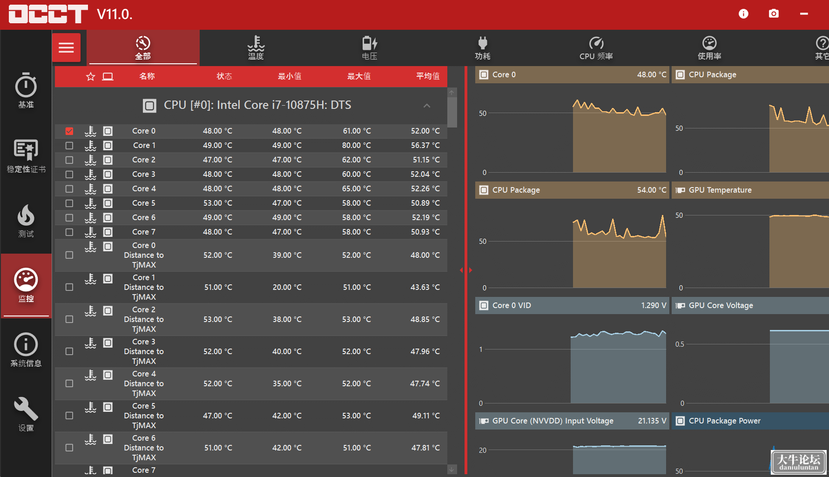The width and height of the screenshot is (829, 477).
Task: Switch to the 温度 temperature tab
Action: [x=256, y=47]
